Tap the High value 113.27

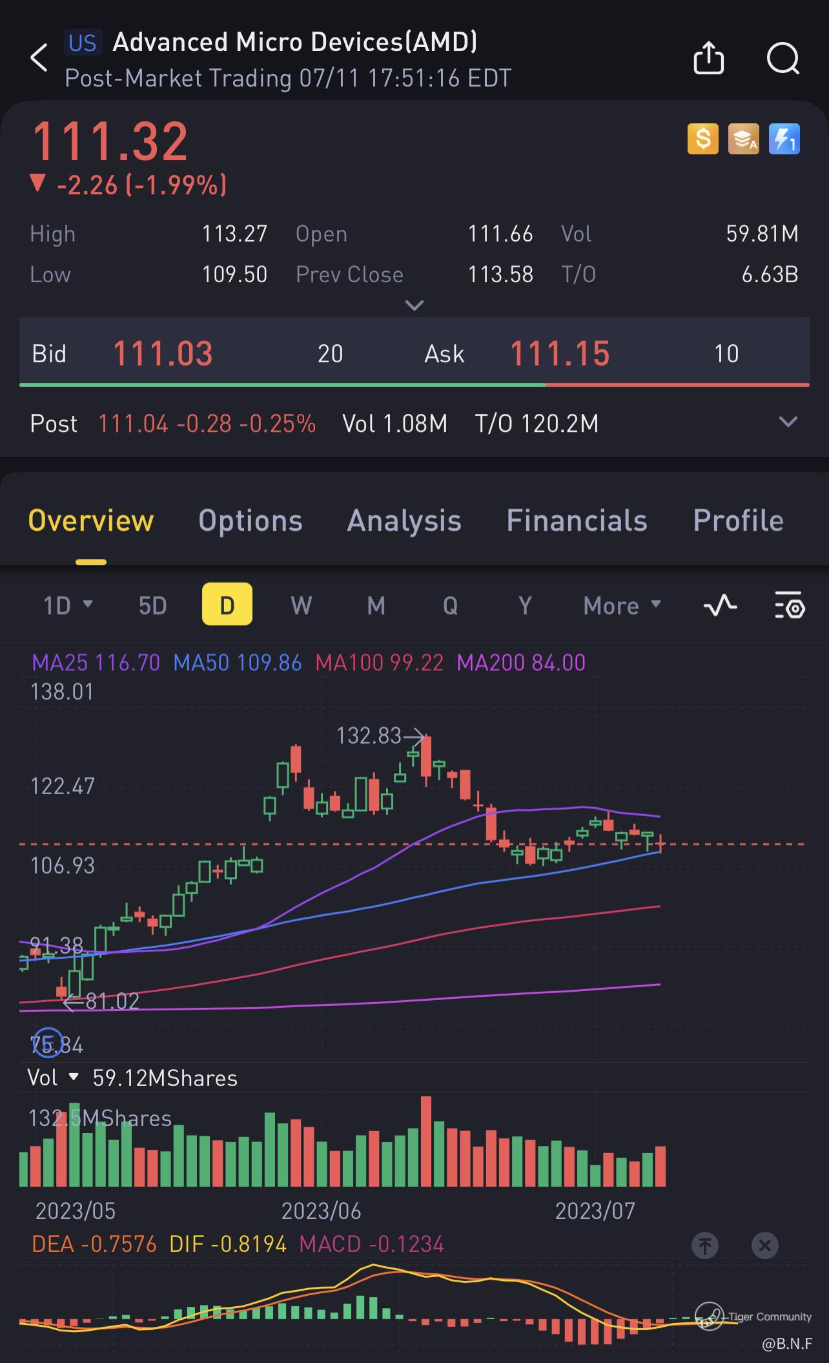(x=234, y=233)
